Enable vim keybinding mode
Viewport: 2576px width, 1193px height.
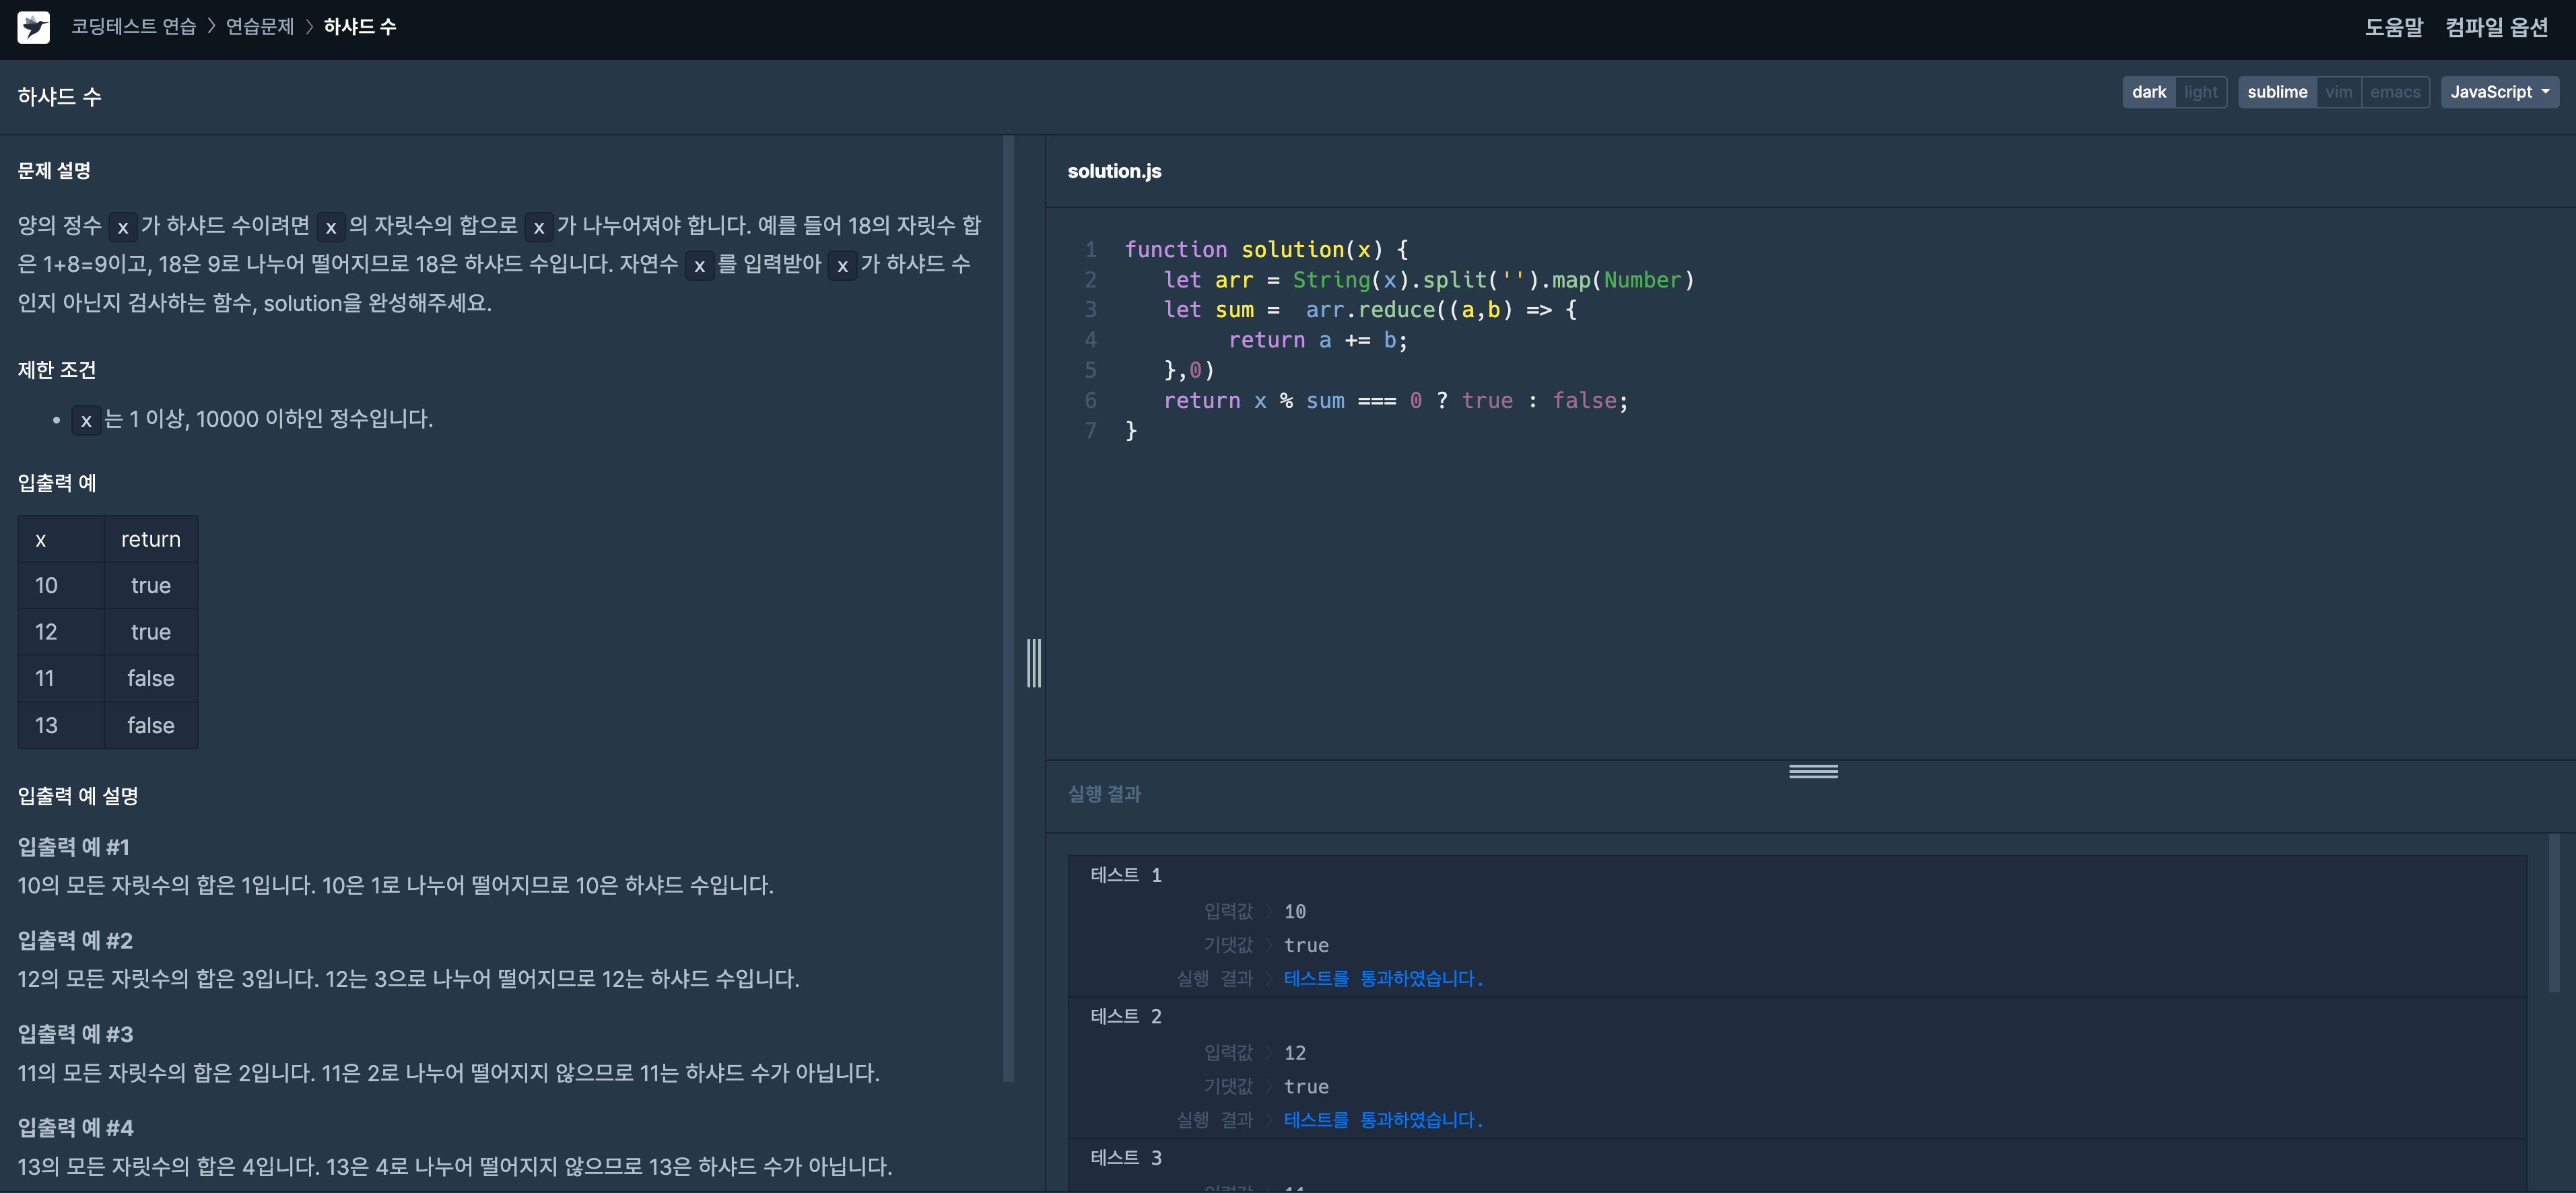2338,92
